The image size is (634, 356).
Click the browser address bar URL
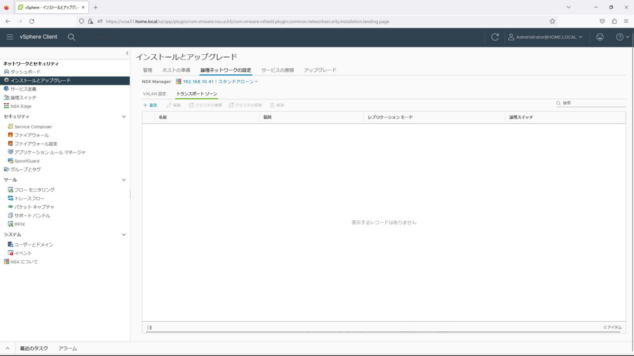coord(247,22)
